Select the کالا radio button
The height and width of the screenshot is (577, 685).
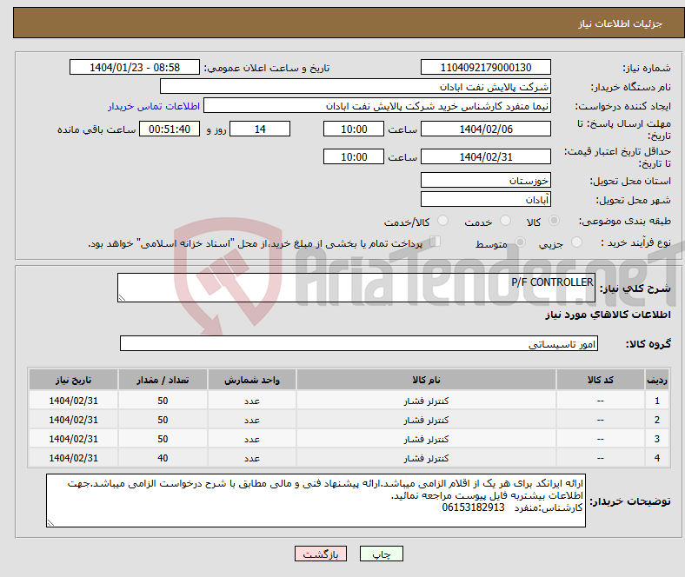point(555,222)
